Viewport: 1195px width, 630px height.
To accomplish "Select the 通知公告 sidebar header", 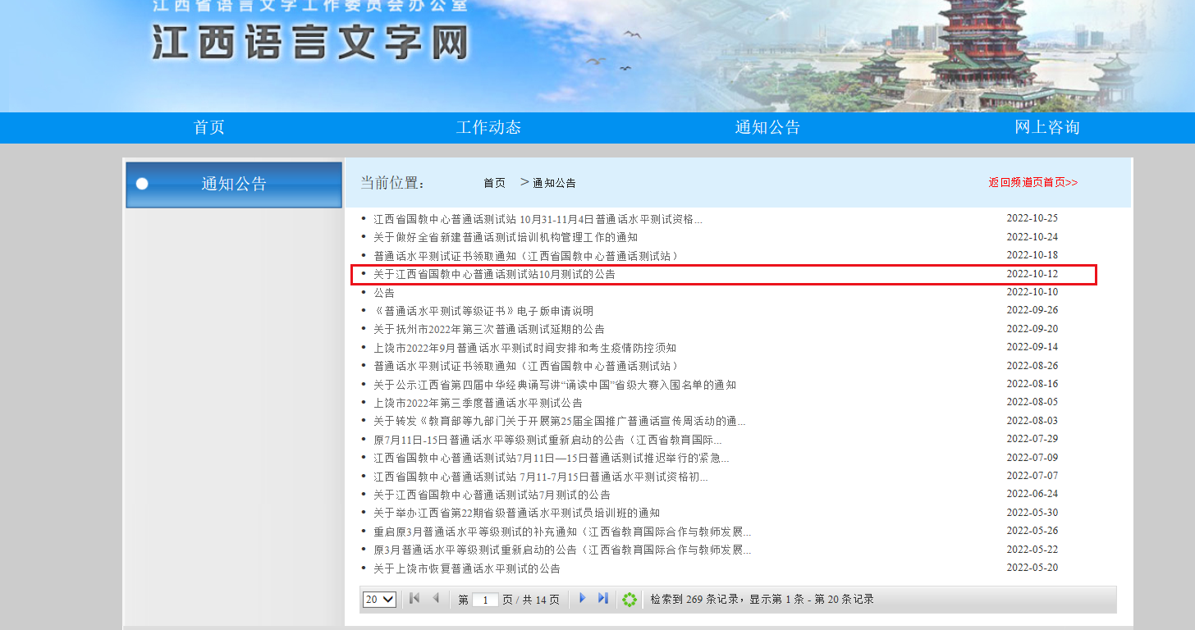I will [234, 184].
